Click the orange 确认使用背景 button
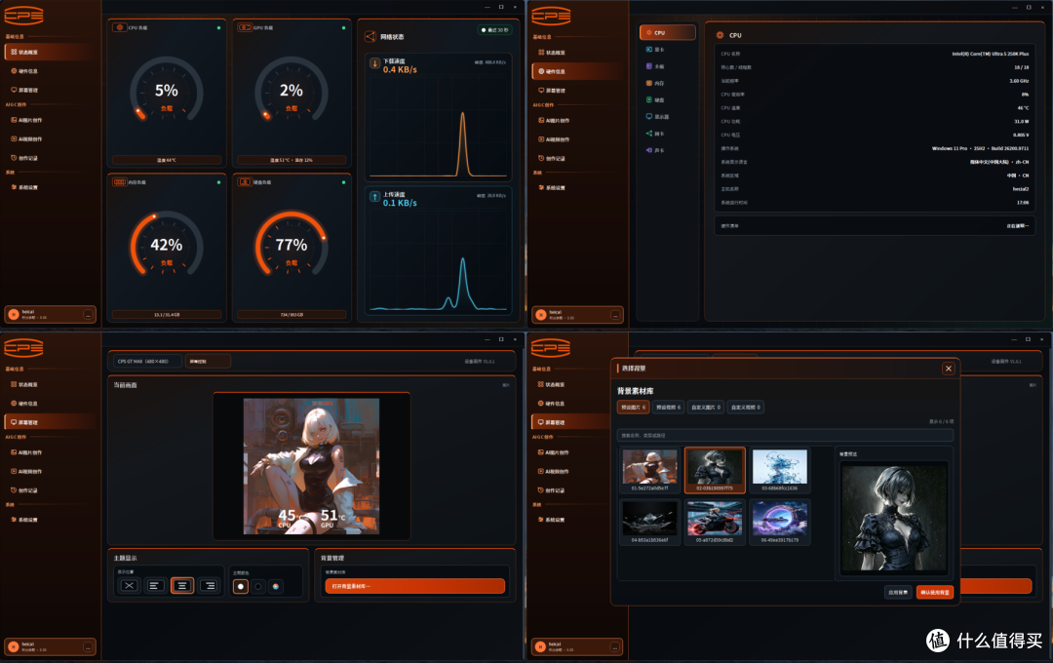Screen dimensions: 1053x663 tap(935, 593)
